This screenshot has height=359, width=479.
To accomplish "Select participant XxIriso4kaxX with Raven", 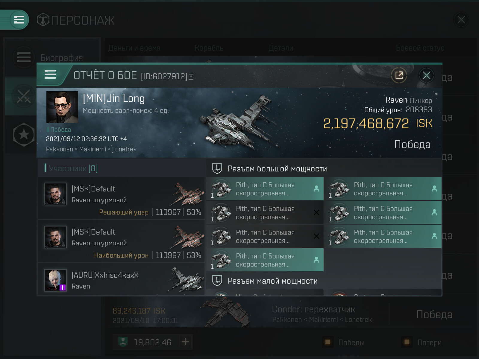I will (121, 280).
